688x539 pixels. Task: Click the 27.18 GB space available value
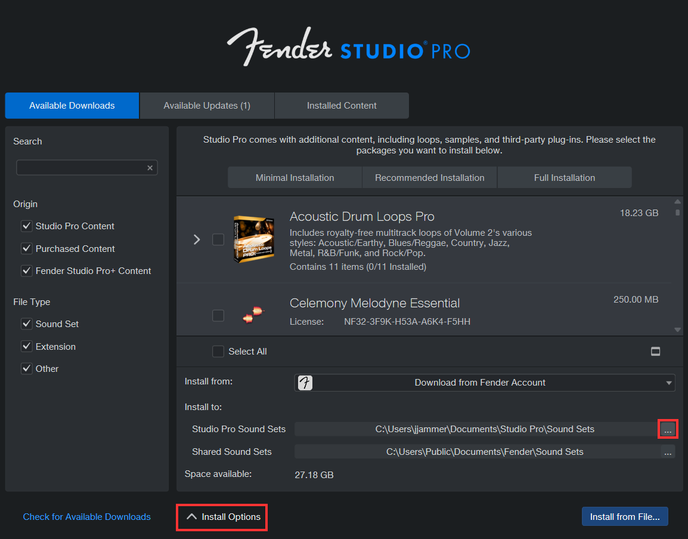point(314,475)
